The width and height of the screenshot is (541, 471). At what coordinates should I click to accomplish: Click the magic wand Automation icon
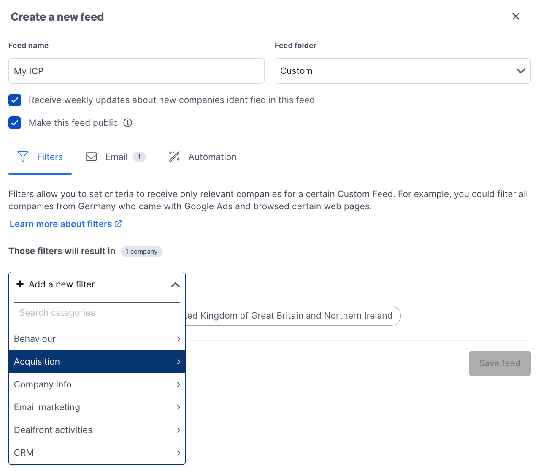click(x=174, y=157)
